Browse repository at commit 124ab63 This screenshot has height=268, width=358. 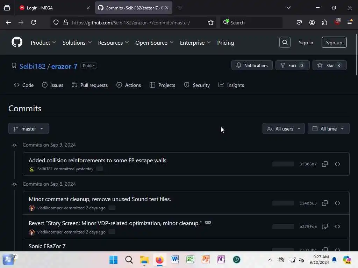337,203
